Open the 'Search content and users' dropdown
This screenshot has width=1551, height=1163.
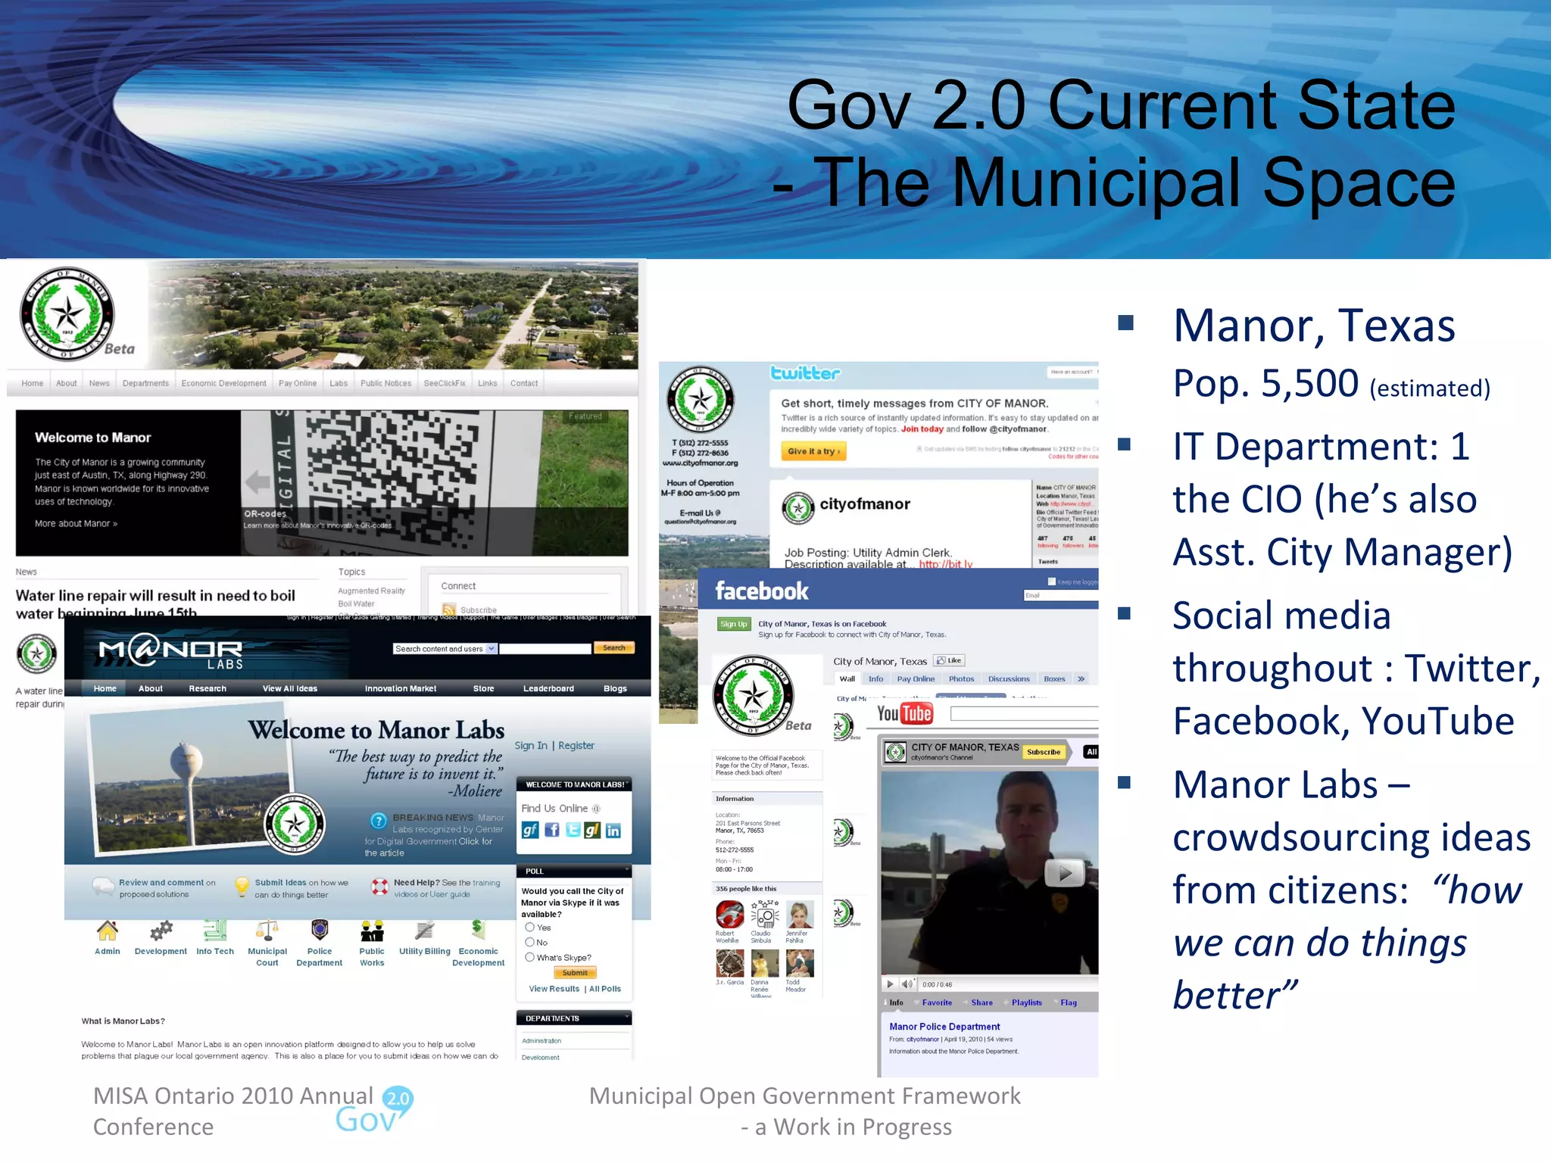(x=445, y=649)
